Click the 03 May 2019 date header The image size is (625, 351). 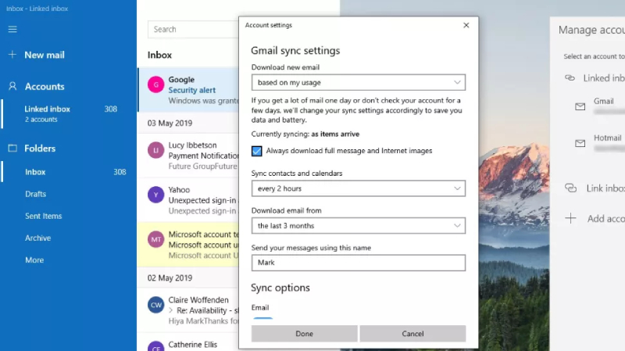(170, 123)
